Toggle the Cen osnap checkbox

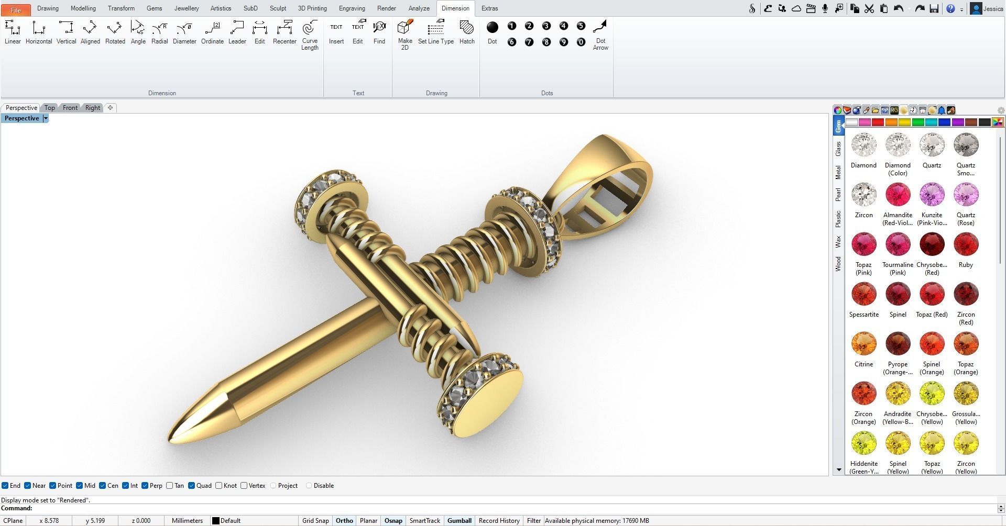(102, 486)
